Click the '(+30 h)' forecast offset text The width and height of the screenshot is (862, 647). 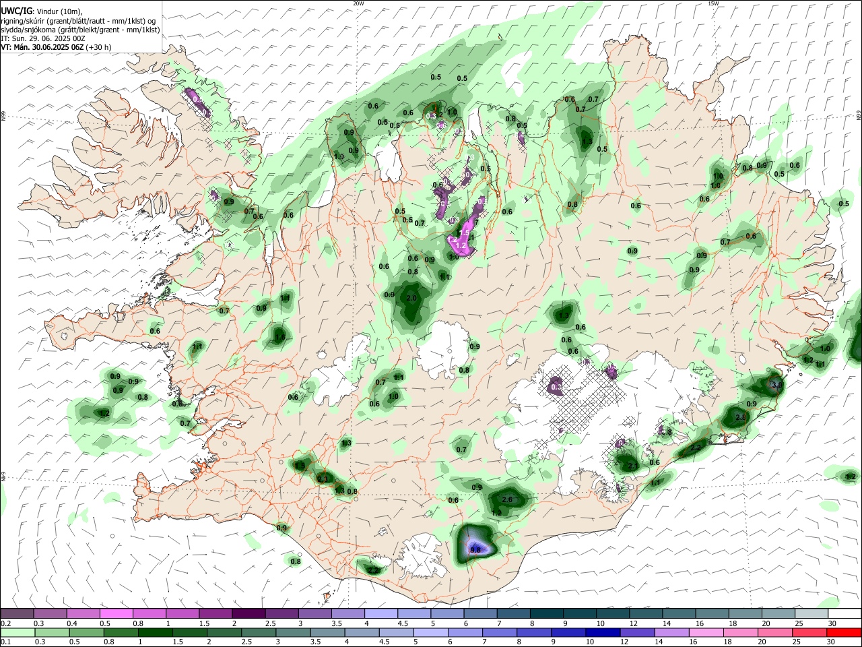point(99,47)
